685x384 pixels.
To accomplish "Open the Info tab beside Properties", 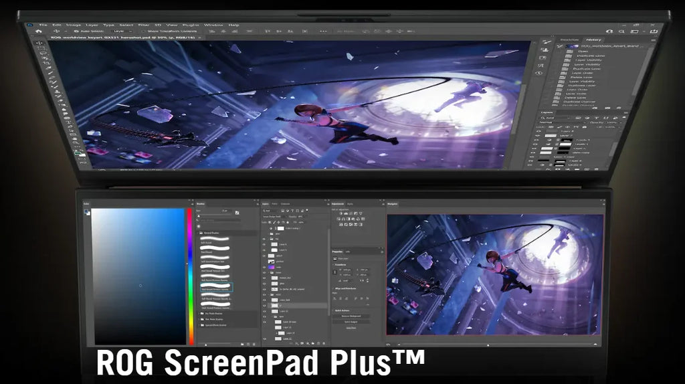I will click(348, 252).
